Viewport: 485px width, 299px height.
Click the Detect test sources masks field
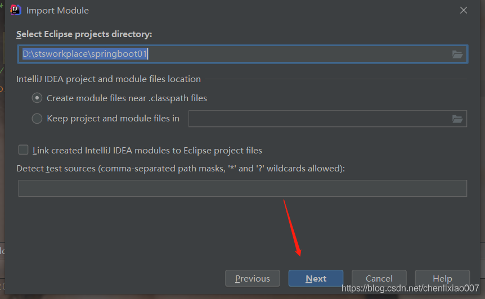coord(242,188)
